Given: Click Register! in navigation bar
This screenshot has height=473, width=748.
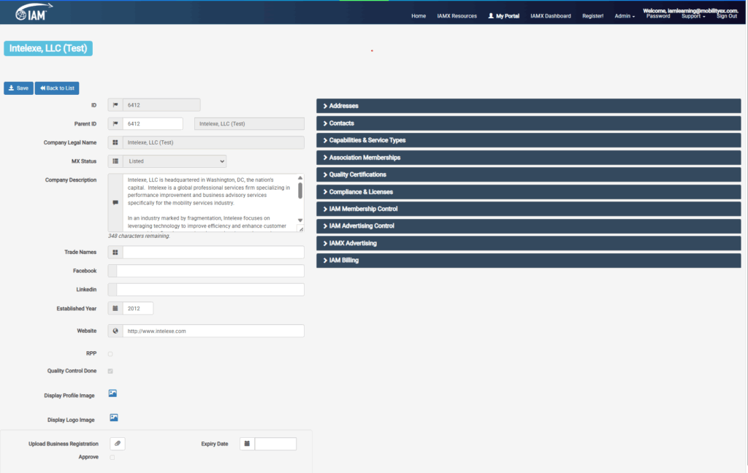Looking at the screenshot, I should [592, 16].
